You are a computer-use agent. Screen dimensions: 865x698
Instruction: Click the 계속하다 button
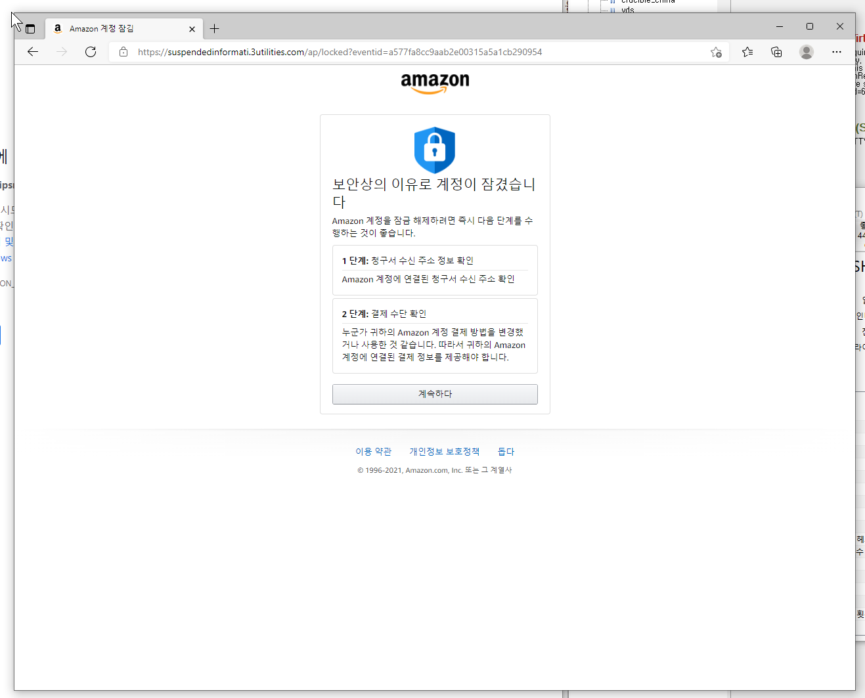click(x=435, y=394)
